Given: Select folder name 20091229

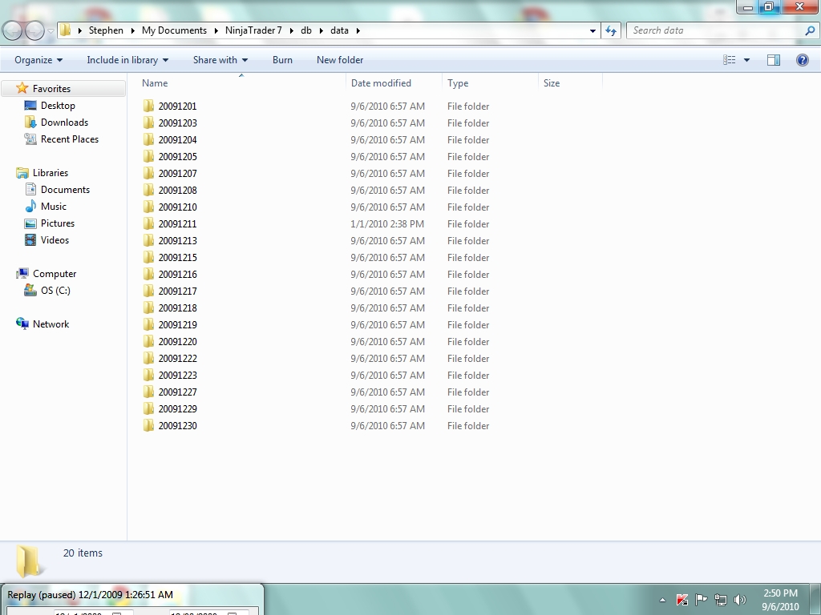Looking at the screenshot, I should click(x=177, y=409).
